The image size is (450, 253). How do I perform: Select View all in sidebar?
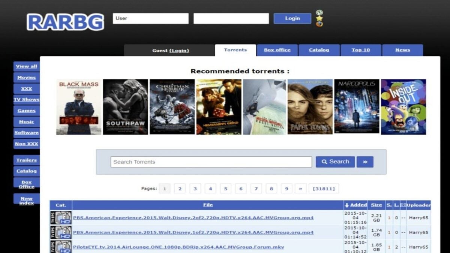27,66
